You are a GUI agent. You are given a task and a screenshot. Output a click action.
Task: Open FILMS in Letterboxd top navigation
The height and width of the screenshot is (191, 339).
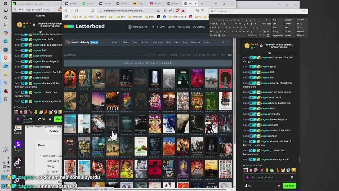161,27
